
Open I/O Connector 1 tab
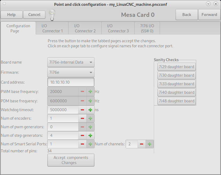click(x=52, y=28)
